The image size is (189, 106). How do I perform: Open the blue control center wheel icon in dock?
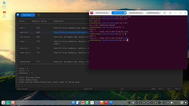click(x=97, y=103)
